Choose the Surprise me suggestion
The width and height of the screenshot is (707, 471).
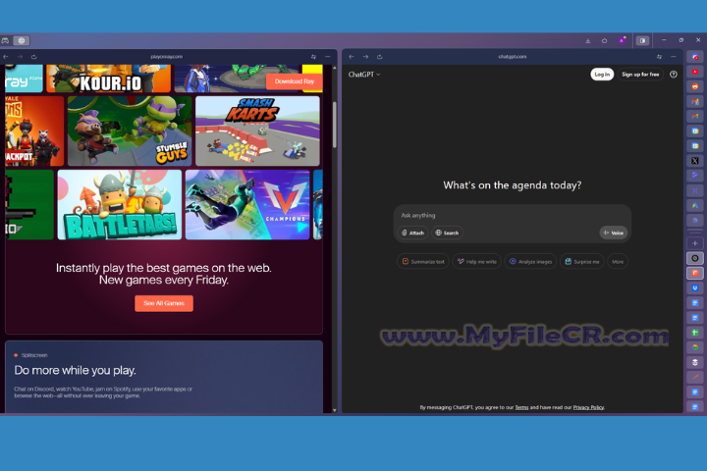tap(582, 262)
